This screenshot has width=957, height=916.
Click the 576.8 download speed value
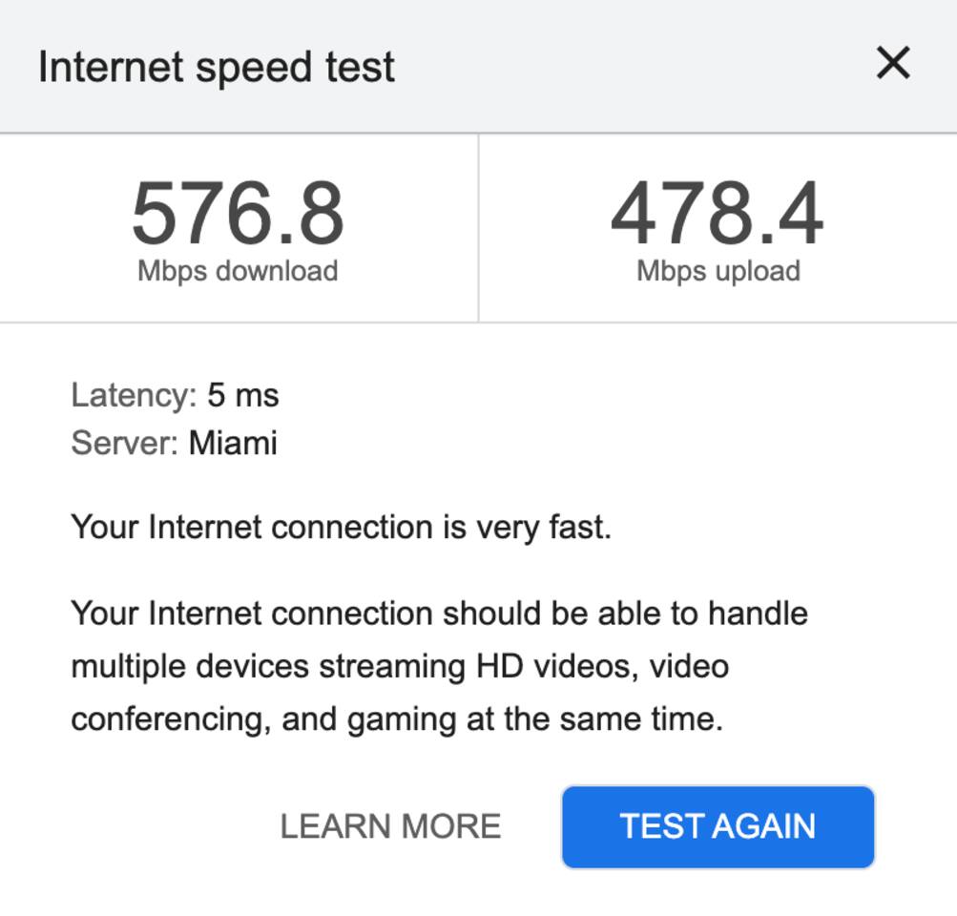pos(238,214)
